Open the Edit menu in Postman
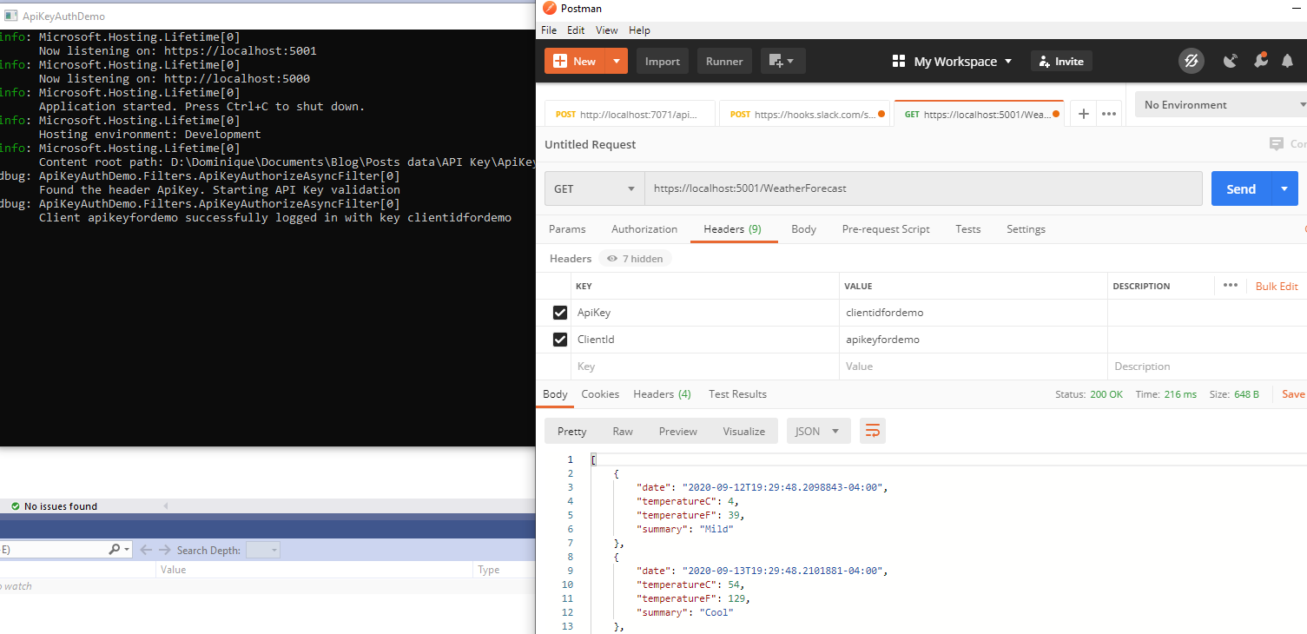Viewport: 1307px width, 634px height. click(x=576, y=30)
